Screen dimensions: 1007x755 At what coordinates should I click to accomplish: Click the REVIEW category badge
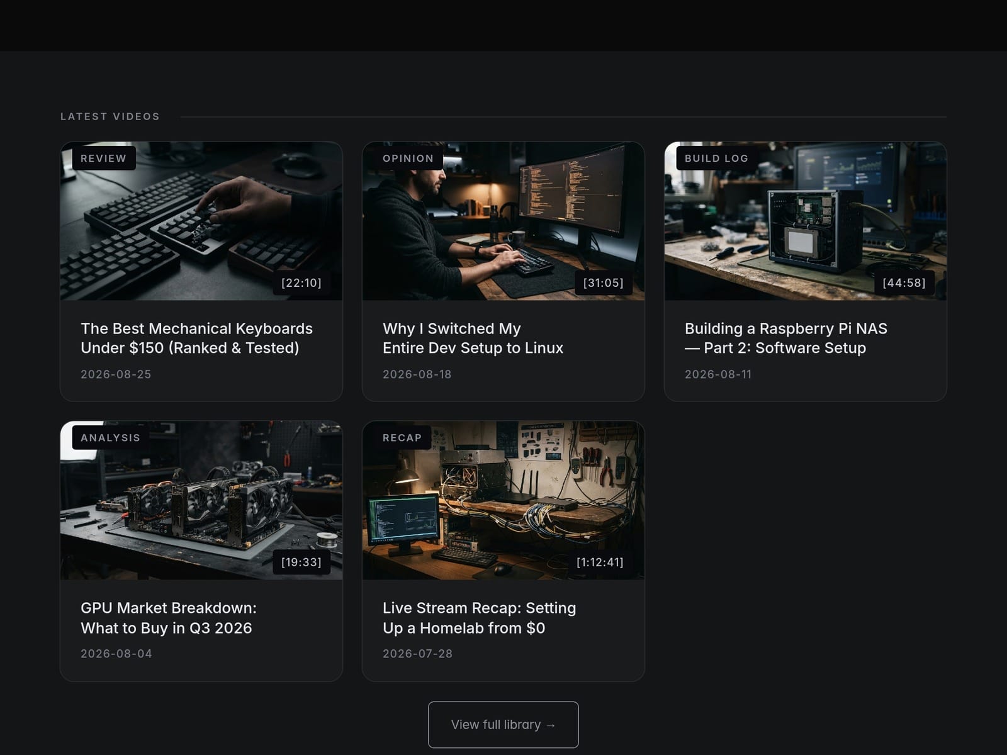[x=104, y=159]
